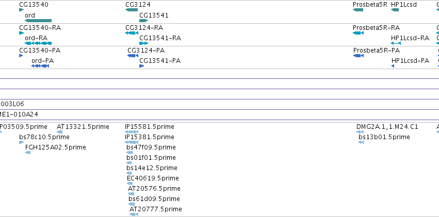Screen dimensions: 439x217
Task: Click the ord-RA transcript exon glyph
Action: (x=38, y=43)
